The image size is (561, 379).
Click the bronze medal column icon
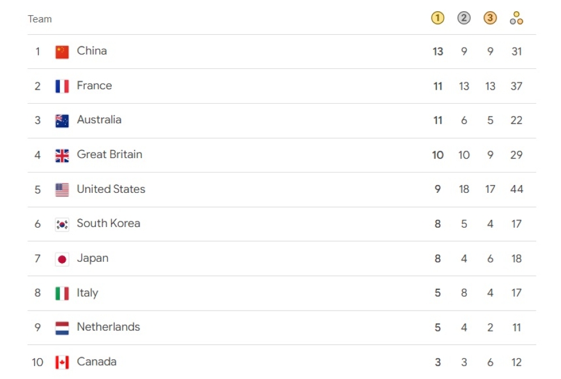(490, 19)
